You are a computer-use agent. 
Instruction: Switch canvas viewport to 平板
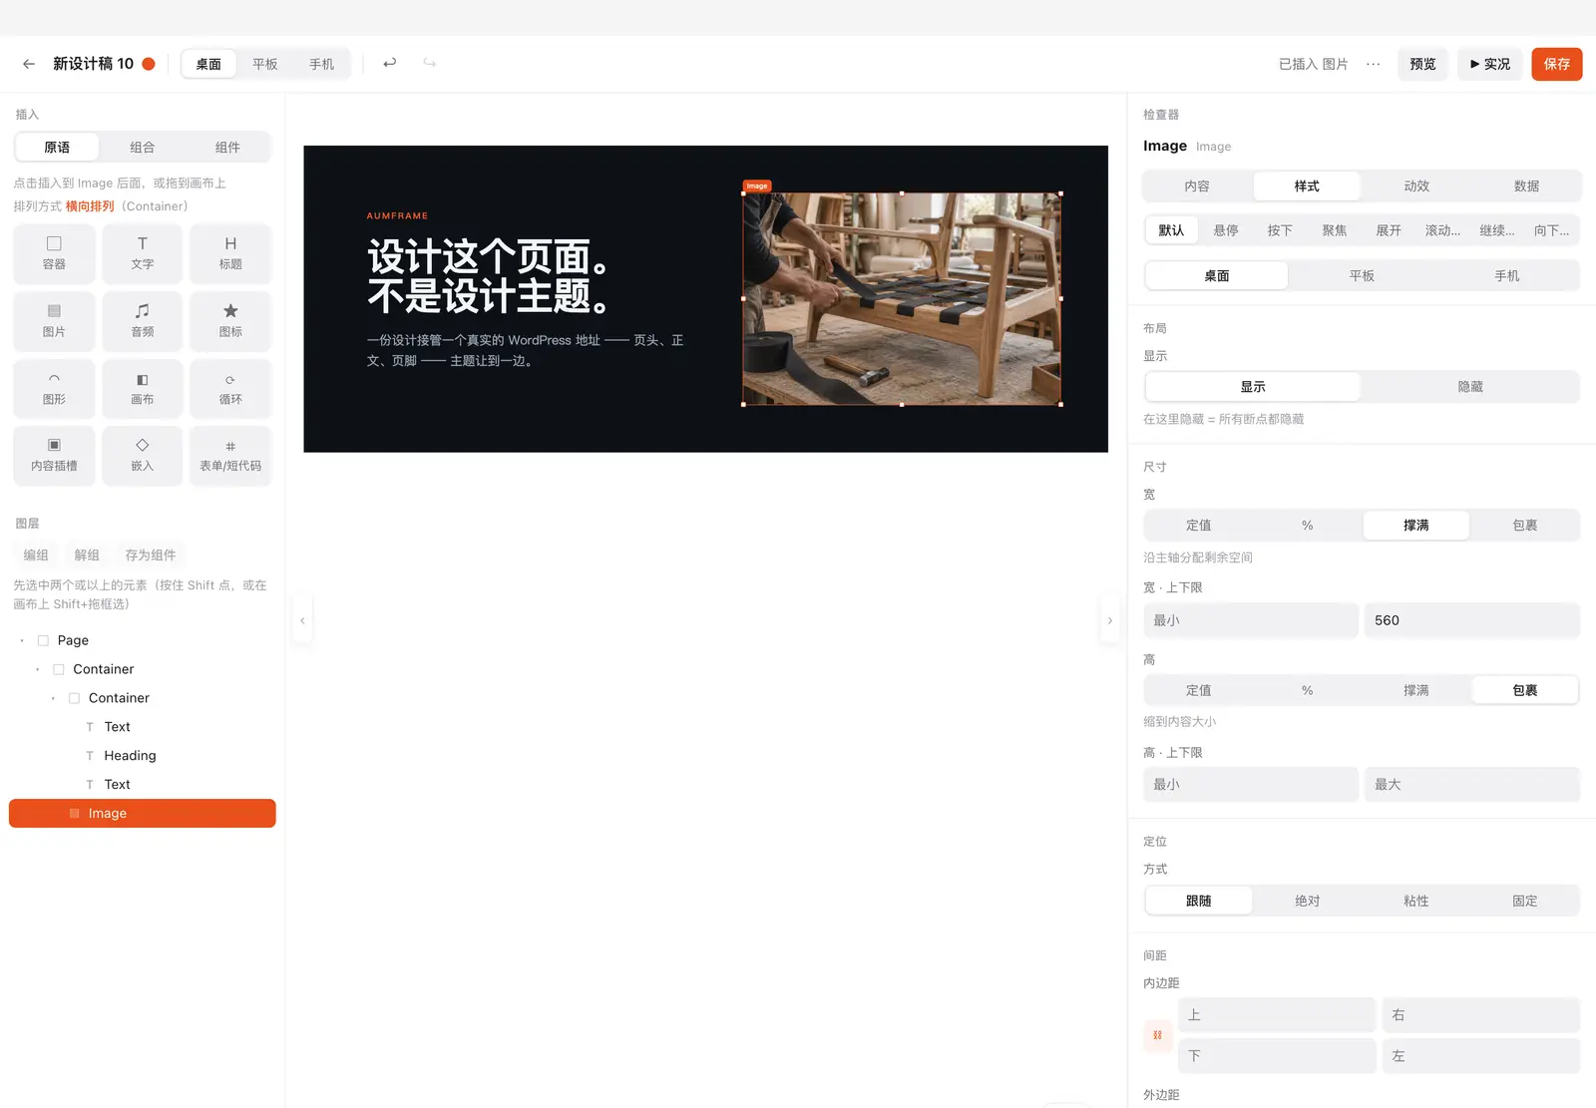pyautogui.click(x=265, y=64)
